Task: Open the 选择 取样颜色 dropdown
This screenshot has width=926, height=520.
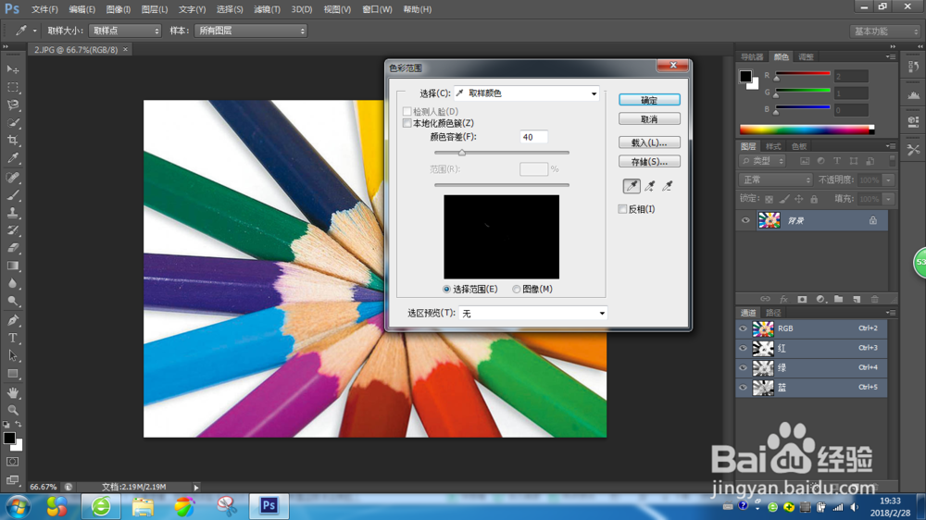Action: click(x=526, y=93)
